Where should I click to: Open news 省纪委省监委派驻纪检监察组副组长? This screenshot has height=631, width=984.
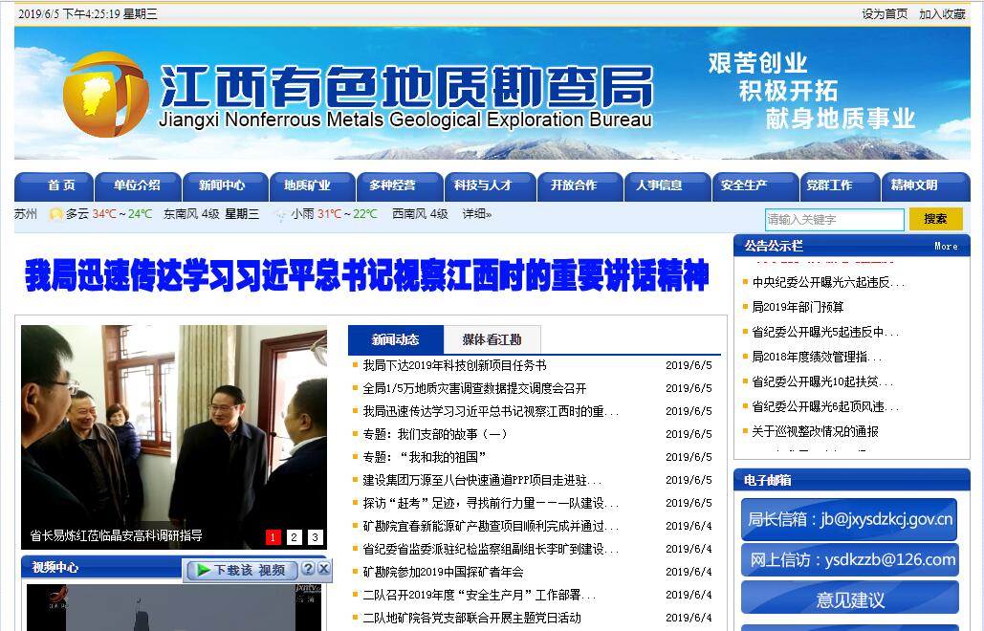click(491, 549)
